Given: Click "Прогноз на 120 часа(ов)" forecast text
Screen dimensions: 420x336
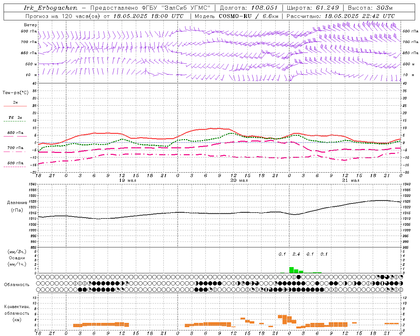Looking at the screenshot, I should pyautogui.click(x=63, y=16).
